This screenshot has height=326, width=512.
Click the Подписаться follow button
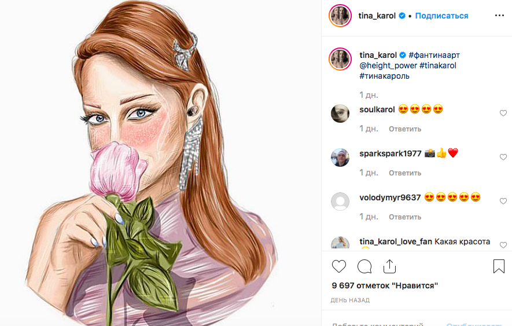tap(441, 16)
